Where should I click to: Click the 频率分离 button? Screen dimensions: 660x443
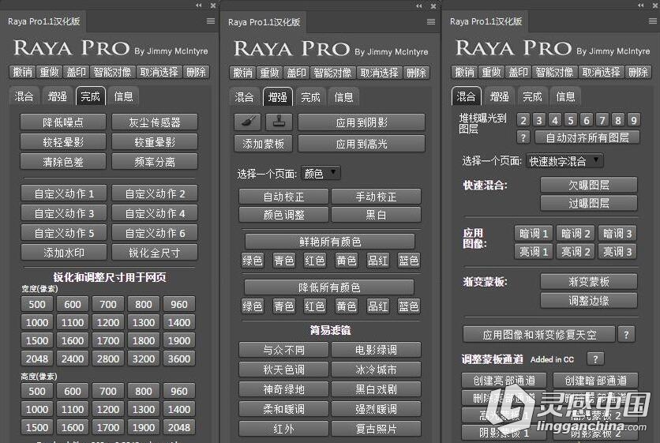click(155, 162)
